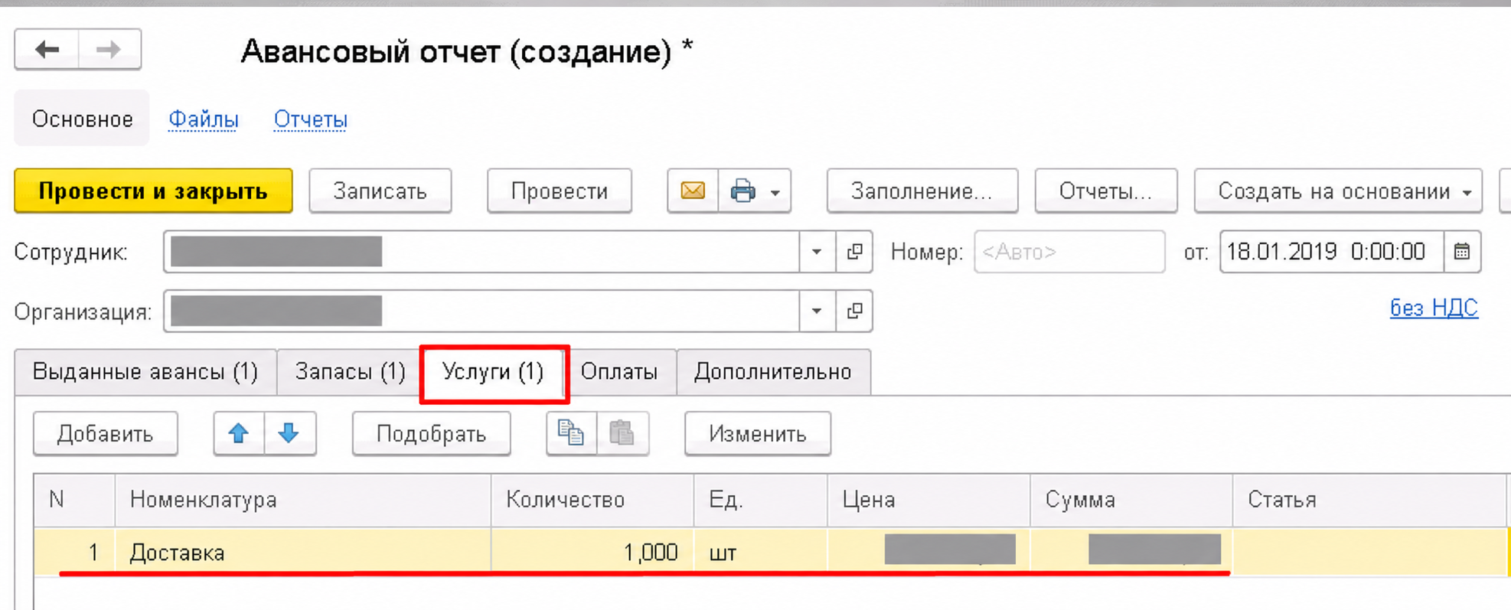The height and width of the screenshot is (610, 1511).
Task: Click the quantity cell 1,000
Action: pyautogui.click(x=592, y=552)
